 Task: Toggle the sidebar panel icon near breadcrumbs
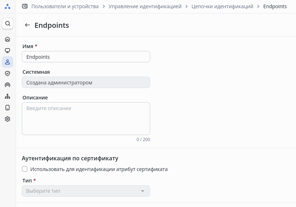25,6
